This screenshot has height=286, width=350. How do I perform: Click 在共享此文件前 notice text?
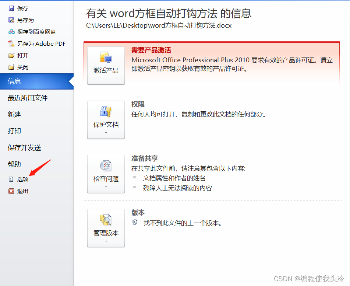click(x=188, y=168)
